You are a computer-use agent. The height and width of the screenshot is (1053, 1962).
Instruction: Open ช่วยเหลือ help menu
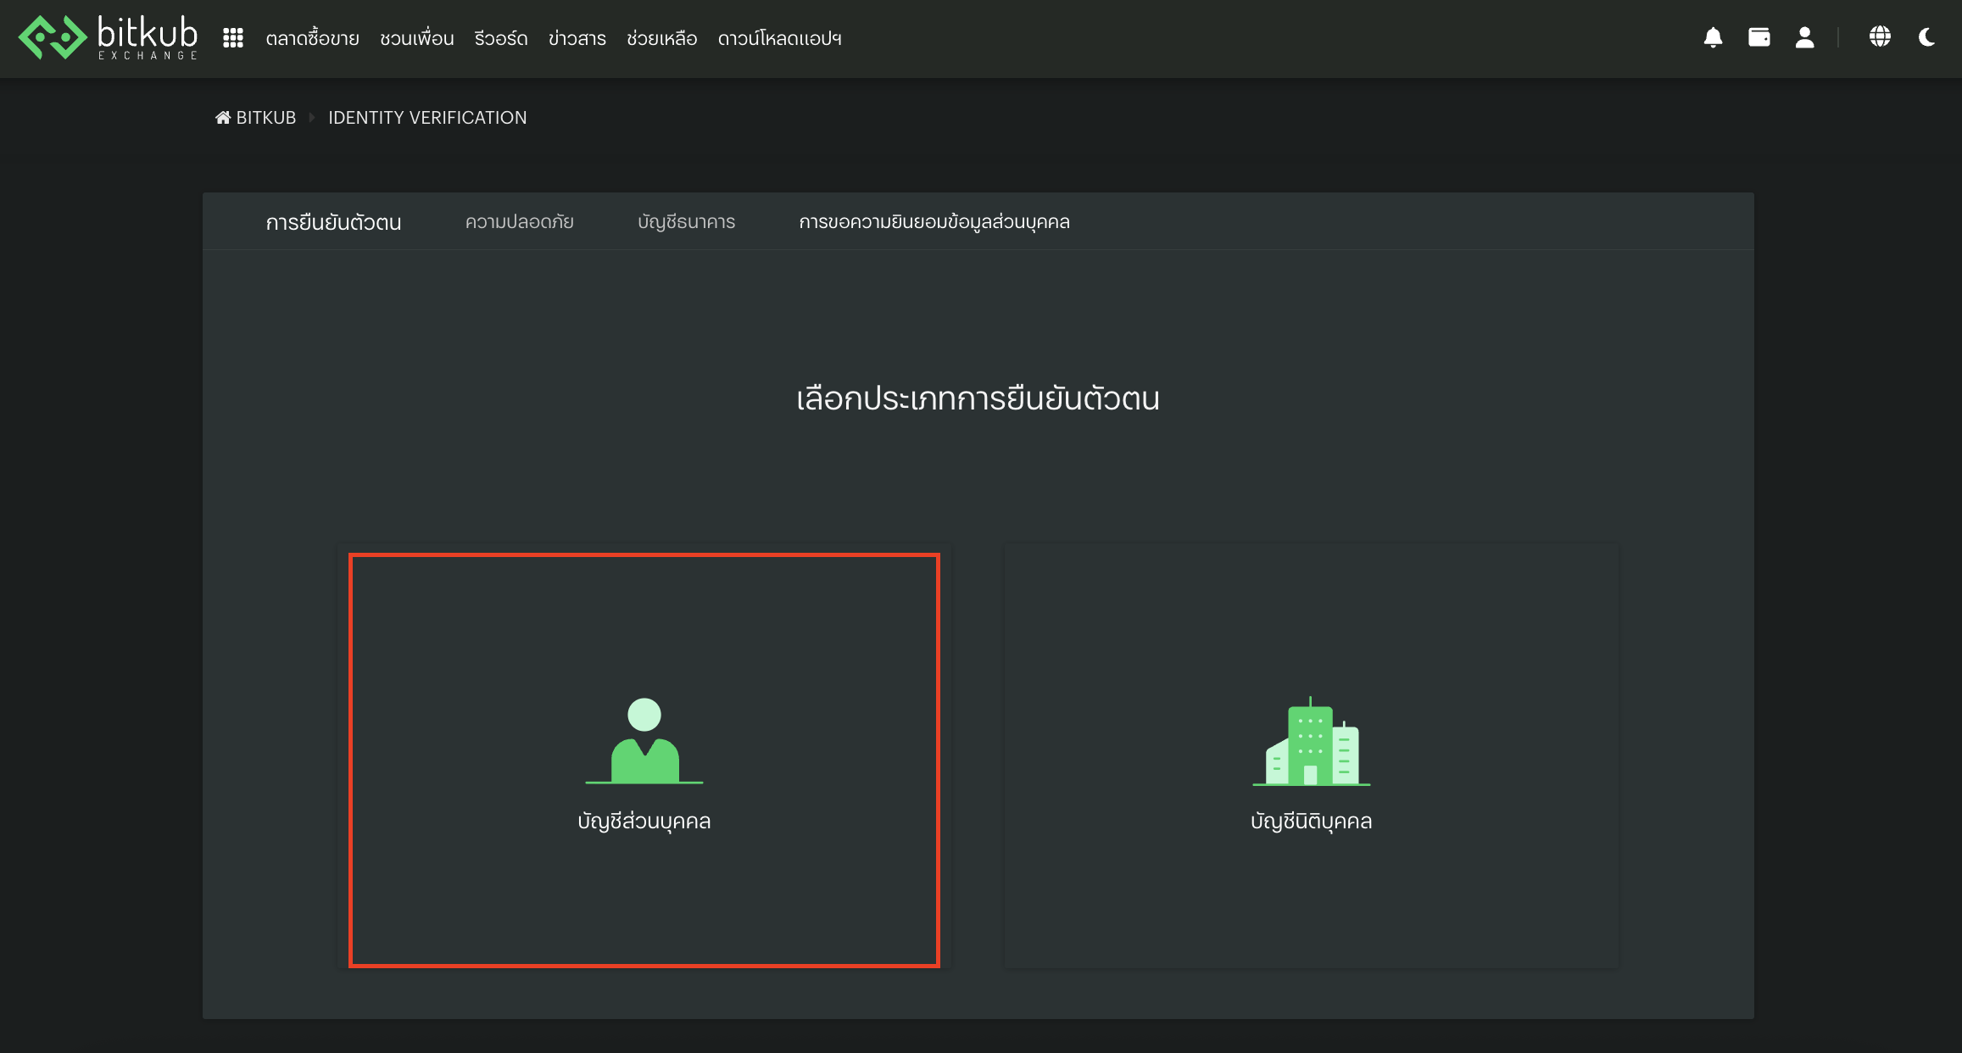coord(661,39)
